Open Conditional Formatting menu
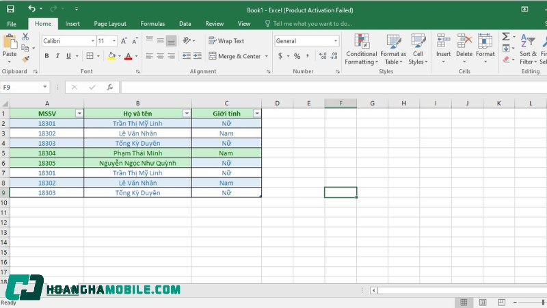The width and height of the screenshot is (547, 308). coord(362,49)
